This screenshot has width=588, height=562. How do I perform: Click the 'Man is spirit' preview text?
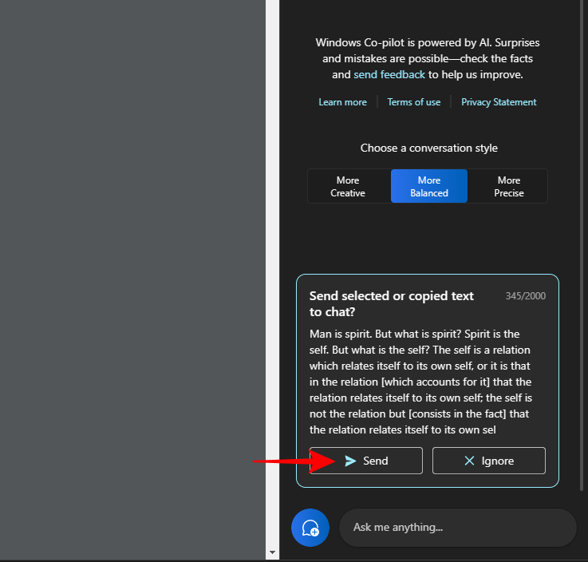[x=420, y=382]
